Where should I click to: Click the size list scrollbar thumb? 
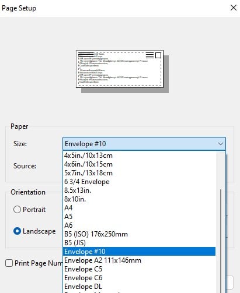(221, 241)
